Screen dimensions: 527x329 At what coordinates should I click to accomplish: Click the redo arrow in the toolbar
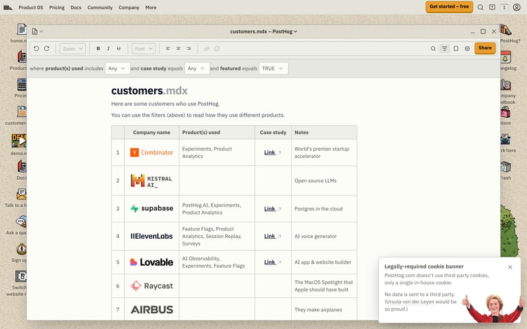(47, 49)
